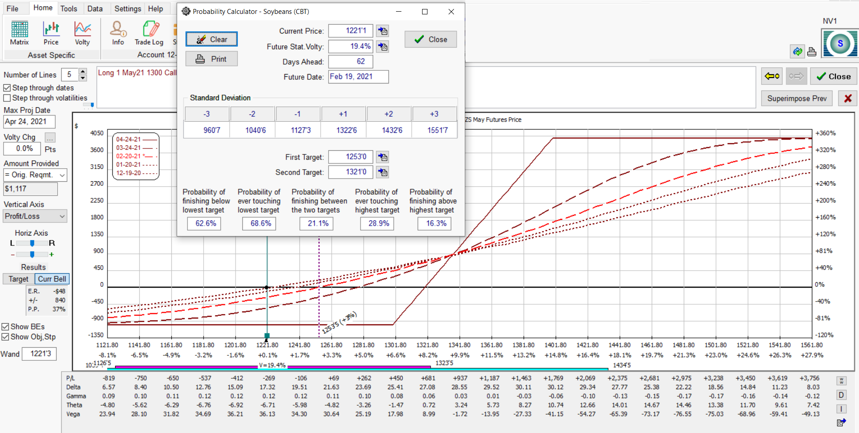Click the Second Target input field
Image resolution: width=859 pixels, height=433 pixels.
pos(351,172)
